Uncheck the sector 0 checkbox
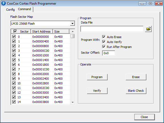Image resolution: width=164 pixels, height=123 pixels. pos(14,37)
